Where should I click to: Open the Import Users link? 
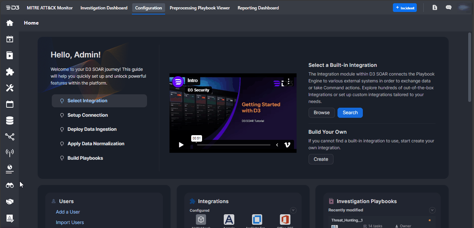pos(70,223)
